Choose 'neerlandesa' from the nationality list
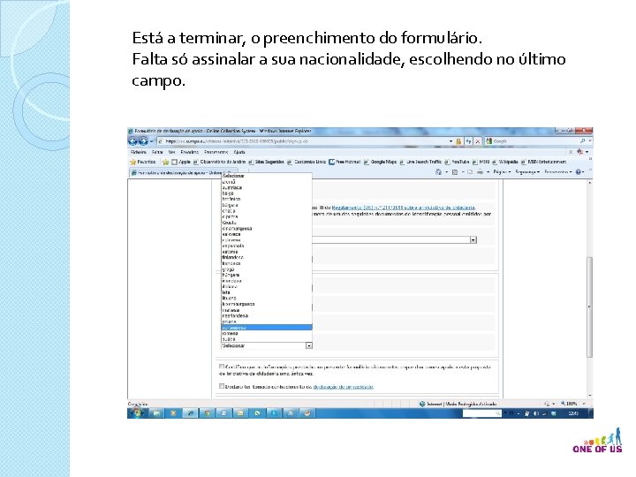Viewport: 636px width, 477px height. point(267,315)
